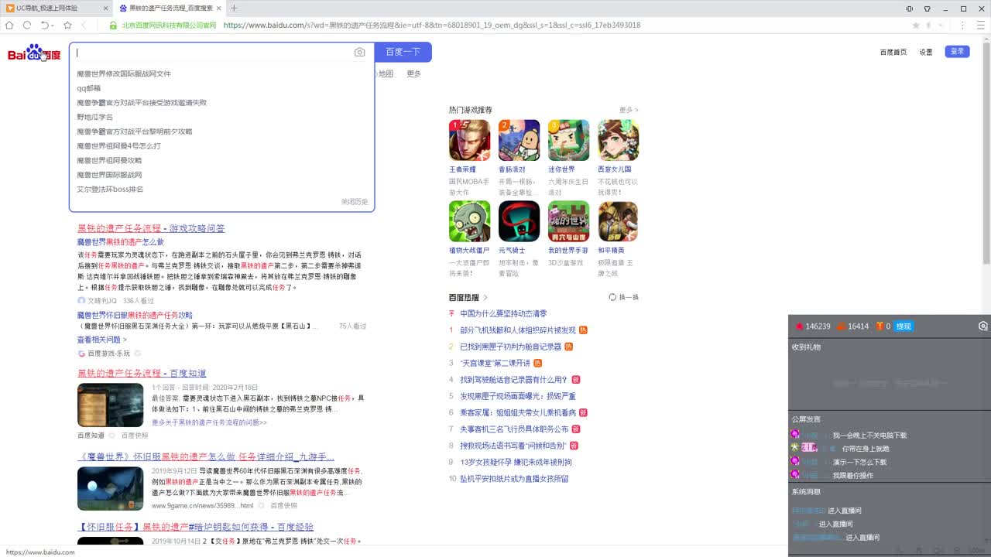Go to browser home page

click(x=9, y=25)
